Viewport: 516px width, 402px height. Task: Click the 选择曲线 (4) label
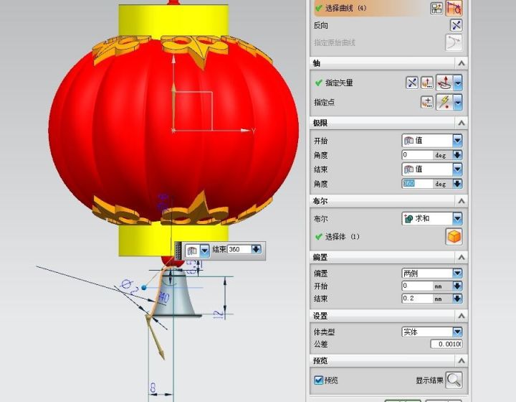[x=345, y=8]
